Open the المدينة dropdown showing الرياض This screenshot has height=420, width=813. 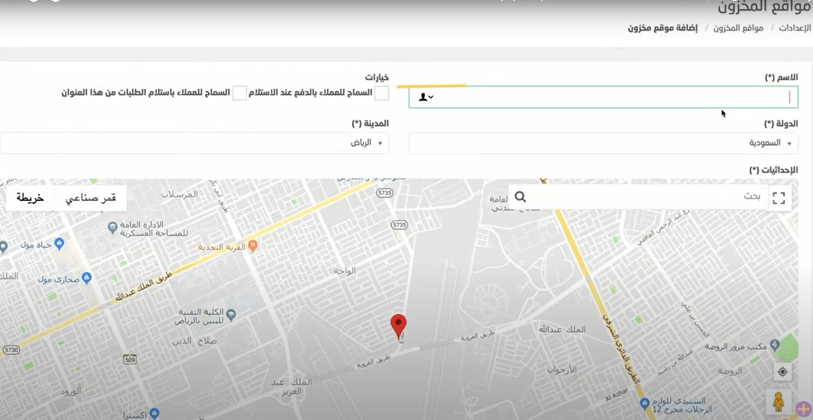194,143
